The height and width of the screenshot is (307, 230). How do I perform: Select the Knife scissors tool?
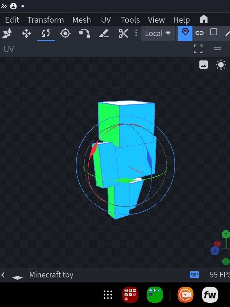123,33
